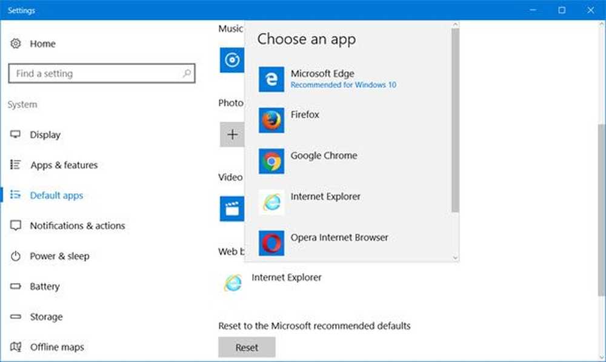The image size is (606, 362).
Task: Click the Apps & features list icon
Action: click(x=16, y=165)
